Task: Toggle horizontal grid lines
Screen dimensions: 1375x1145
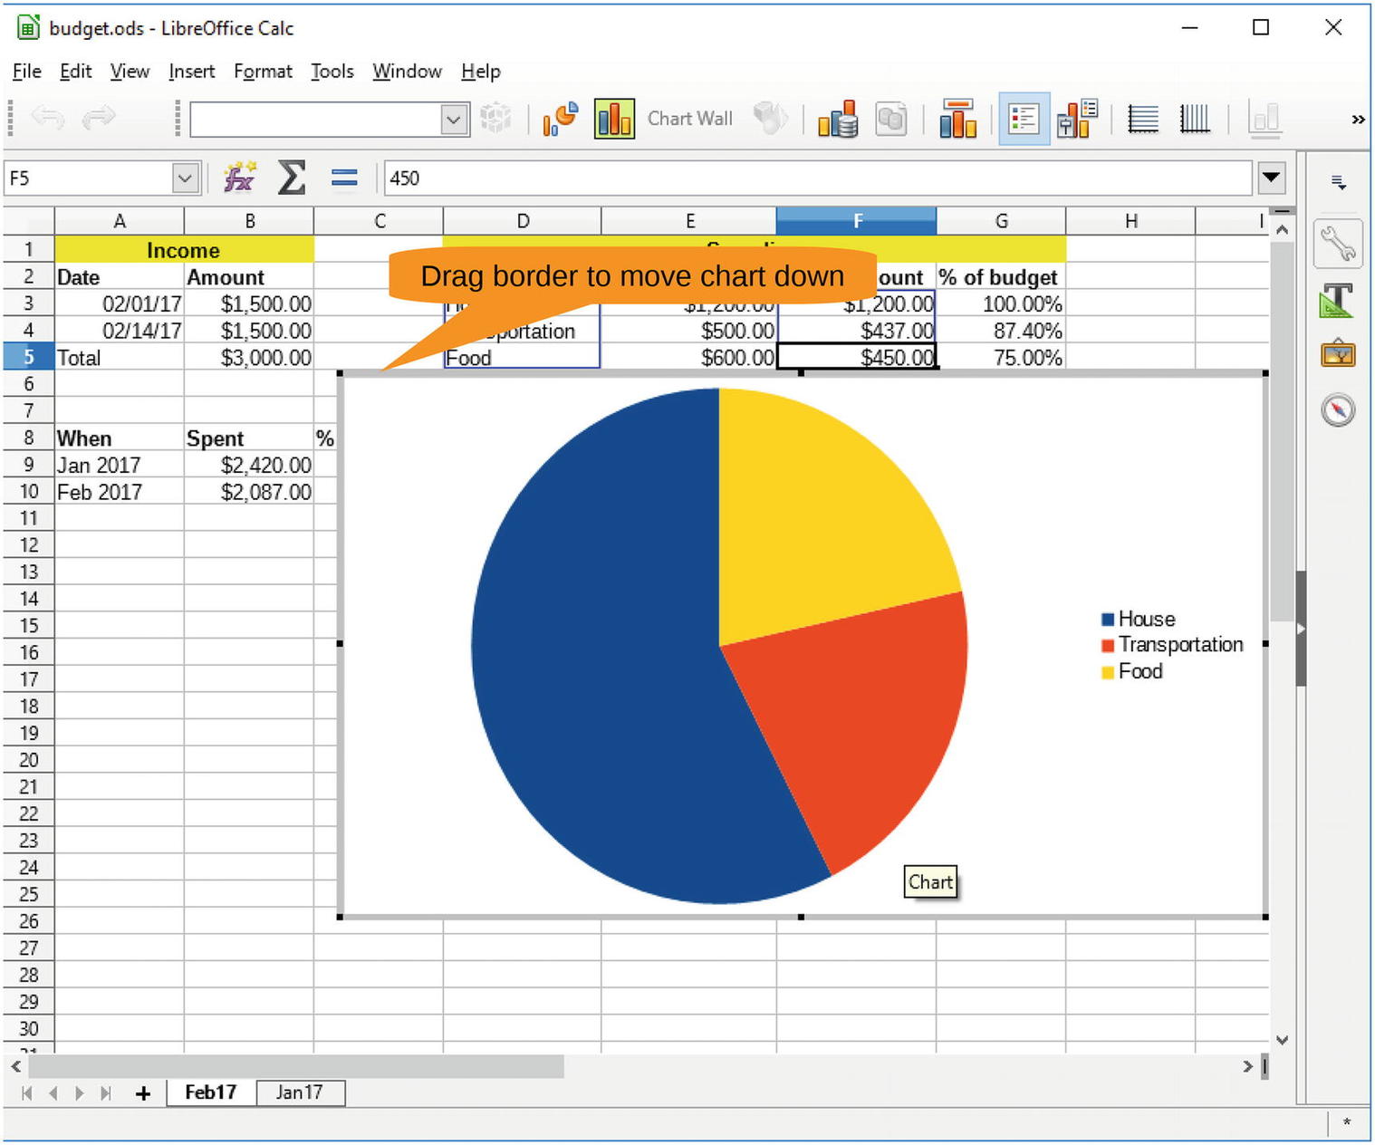Action: coord(1143,119)
